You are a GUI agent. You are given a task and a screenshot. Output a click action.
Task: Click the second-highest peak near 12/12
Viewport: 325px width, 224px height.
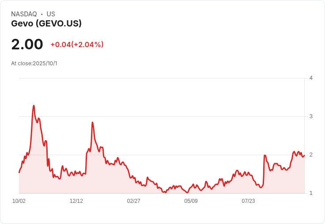(x=92, y=123)
